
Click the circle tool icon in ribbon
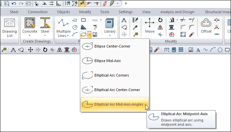[75, 27]
